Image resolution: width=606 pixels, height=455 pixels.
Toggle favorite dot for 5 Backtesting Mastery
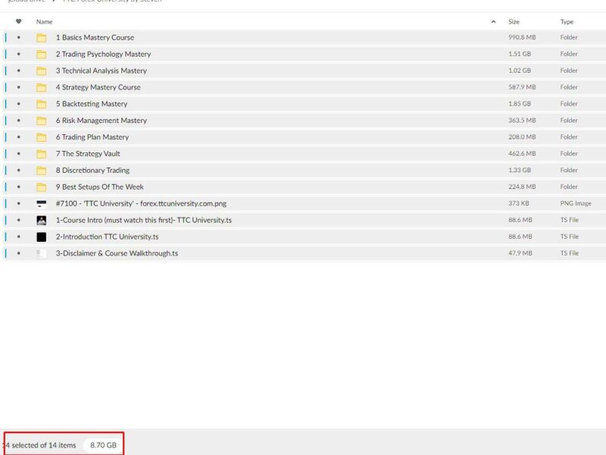(18, 104)
